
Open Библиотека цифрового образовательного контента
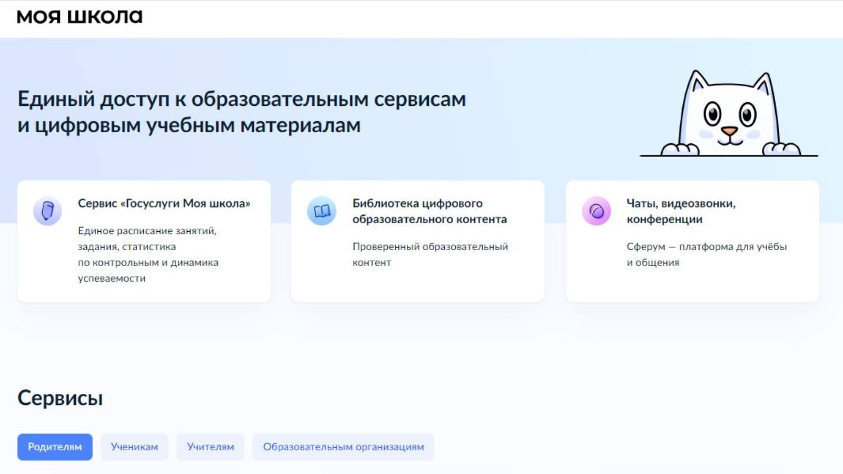pos(429,211)
